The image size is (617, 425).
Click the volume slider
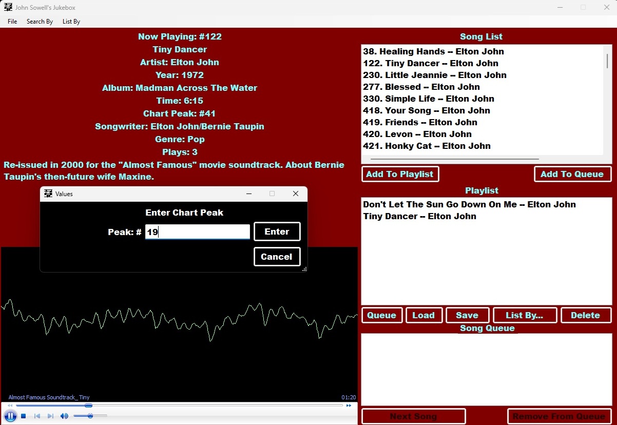(90, 416)
